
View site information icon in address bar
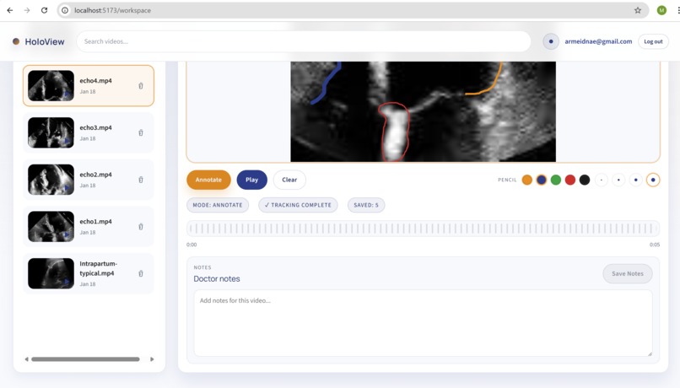point(65,10)
